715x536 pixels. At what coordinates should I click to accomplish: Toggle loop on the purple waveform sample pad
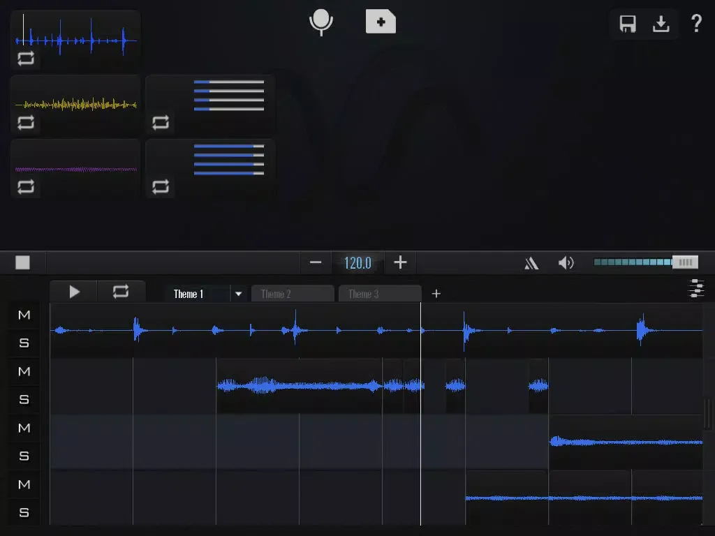click(x=26, y=186)
